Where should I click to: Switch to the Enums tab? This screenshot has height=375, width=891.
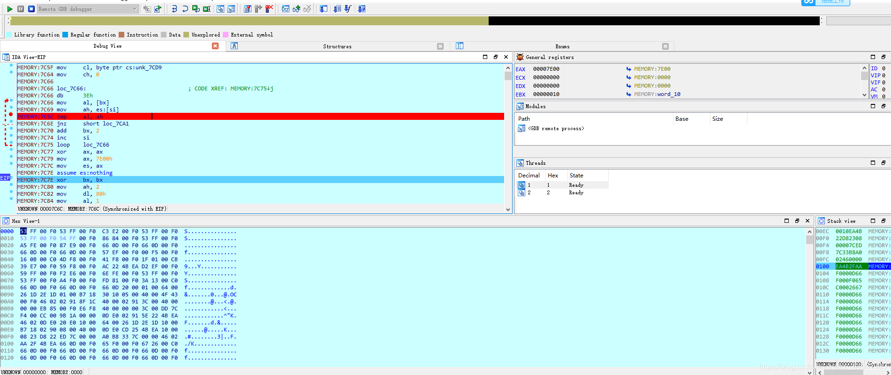[x=562, y=46]
